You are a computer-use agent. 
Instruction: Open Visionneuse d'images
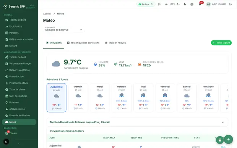point(19,64)
